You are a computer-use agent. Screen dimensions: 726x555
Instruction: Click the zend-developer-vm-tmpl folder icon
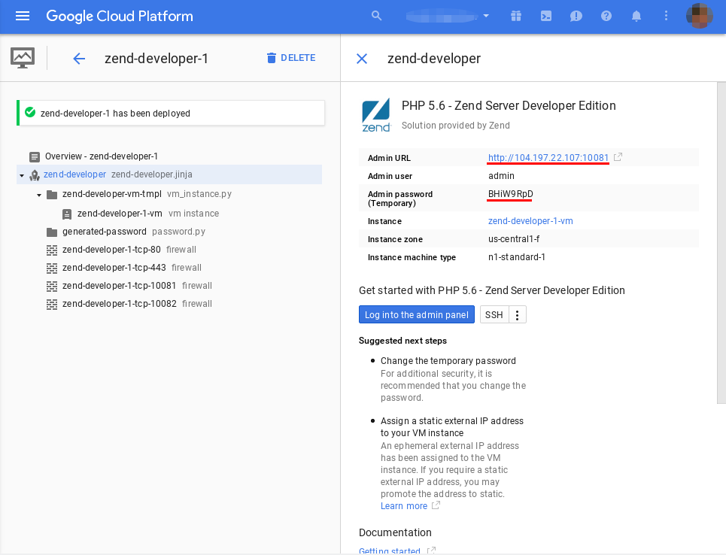[x=52, y=195]
